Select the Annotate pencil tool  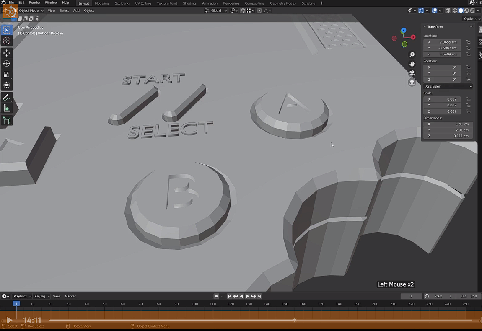tap(6, 98)
